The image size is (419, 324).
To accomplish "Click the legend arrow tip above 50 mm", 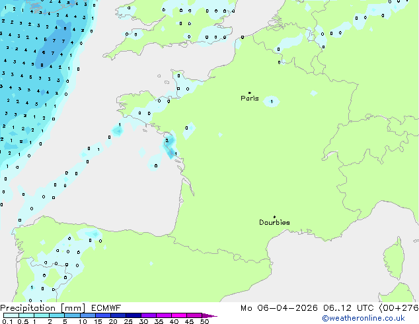I will pos(209,315).
